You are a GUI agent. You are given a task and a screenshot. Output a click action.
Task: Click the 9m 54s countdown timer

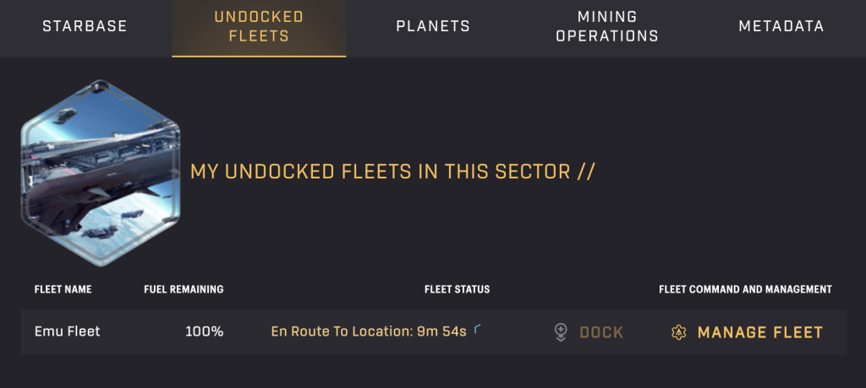441,331
